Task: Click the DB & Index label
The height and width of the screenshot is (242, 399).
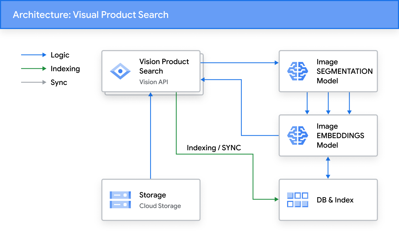Action: (x=335, y=200)
